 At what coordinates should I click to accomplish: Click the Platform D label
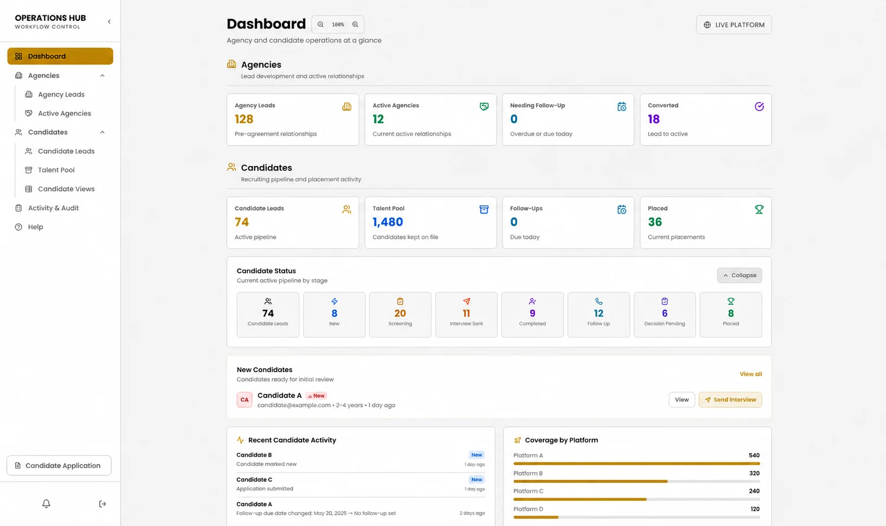pos(528,509)
